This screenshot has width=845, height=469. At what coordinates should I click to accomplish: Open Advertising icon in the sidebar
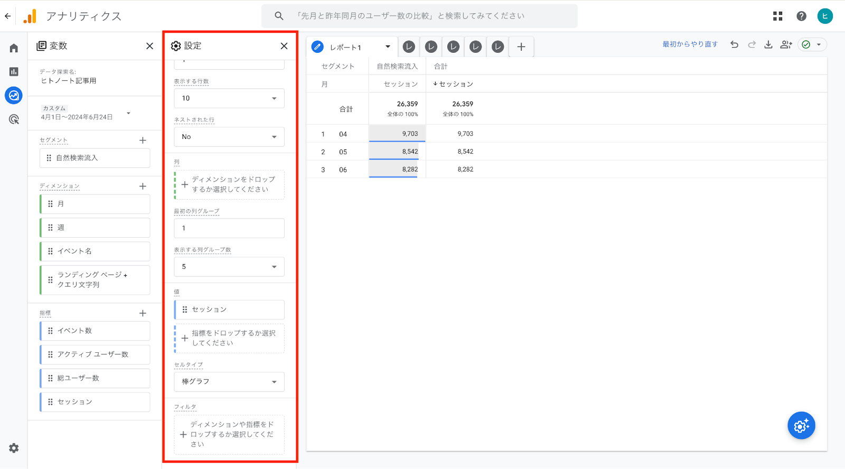point(14,119)
